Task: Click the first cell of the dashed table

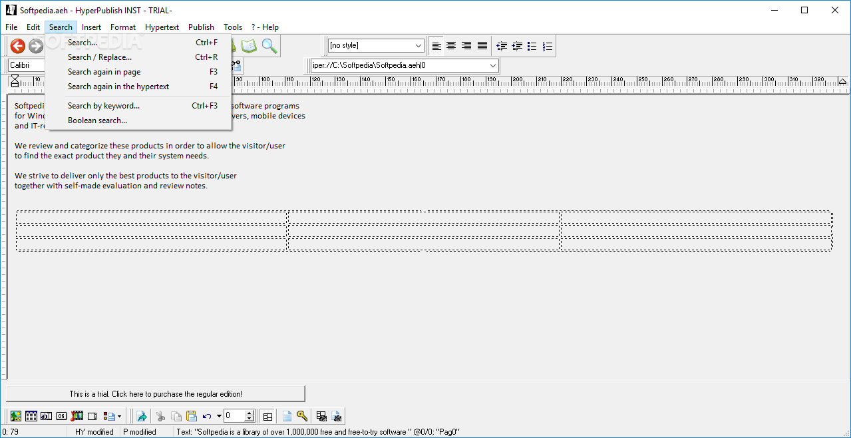Action: point(152,218)
